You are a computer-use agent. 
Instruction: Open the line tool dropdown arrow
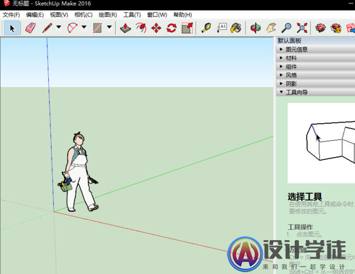pos(59,27)
